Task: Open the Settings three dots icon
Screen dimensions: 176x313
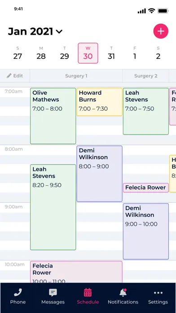Action: click(x=158, y=293)
